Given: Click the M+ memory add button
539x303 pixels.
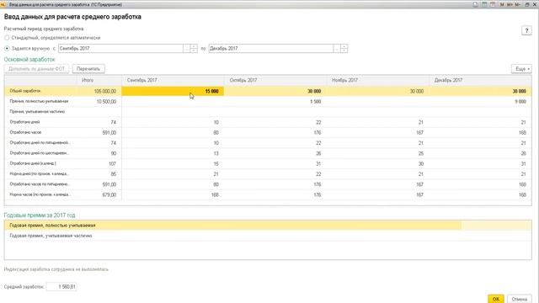Looking at the screenshot, I should pyautogui.click(x=510, y=4).
